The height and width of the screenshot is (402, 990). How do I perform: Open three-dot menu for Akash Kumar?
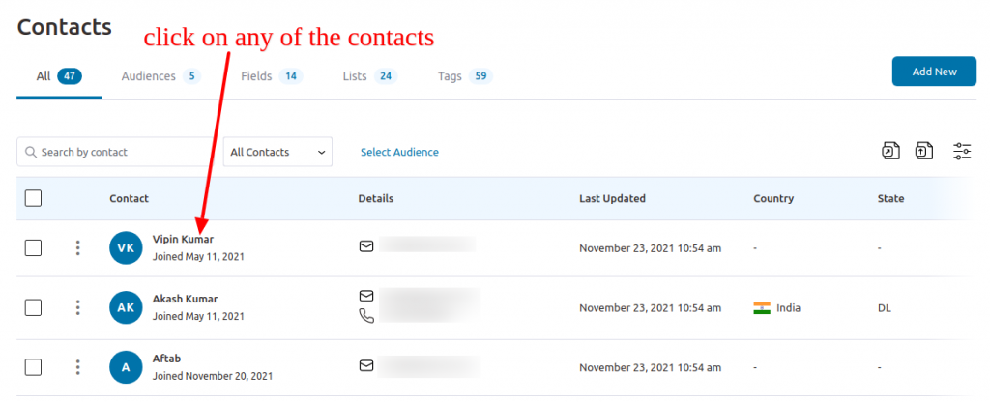[77, 307]
